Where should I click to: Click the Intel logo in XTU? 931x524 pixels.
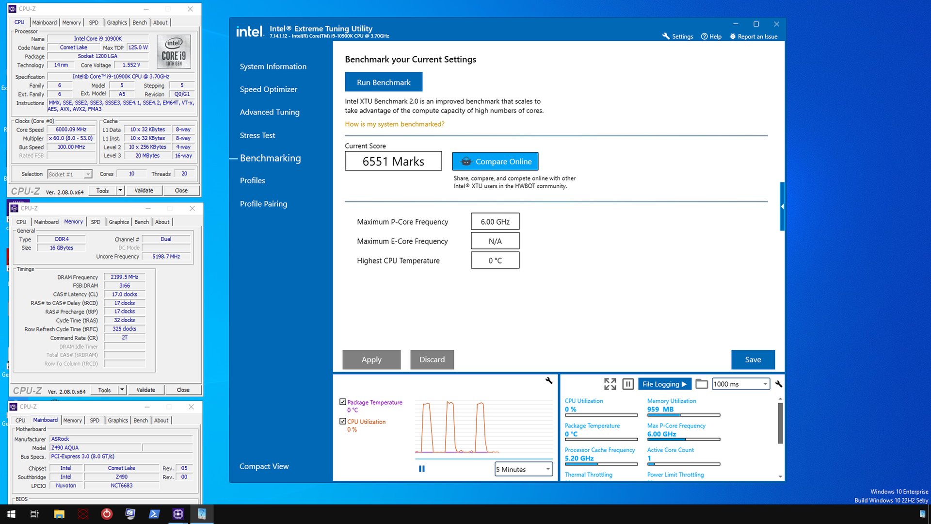(x=250, y=32)
